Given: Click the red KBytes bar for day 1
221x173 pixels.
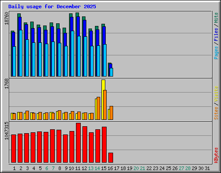Looking at the screenshot, I should point(13,148).
